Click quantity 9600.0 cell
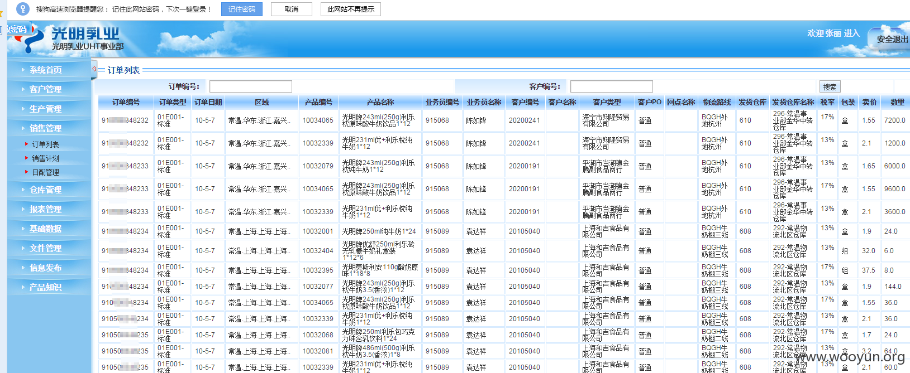 895,189
